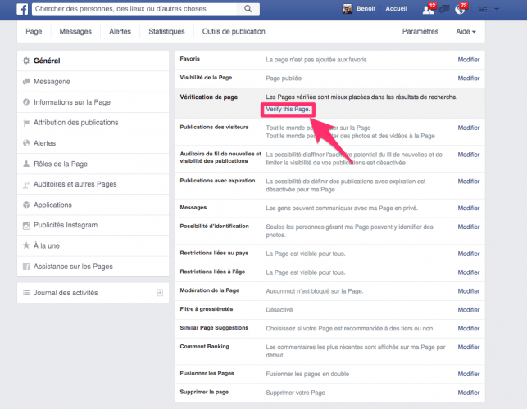This screenshot has width=527, height=409.
Task: Open the Page tab
Action: click(34, 32)
